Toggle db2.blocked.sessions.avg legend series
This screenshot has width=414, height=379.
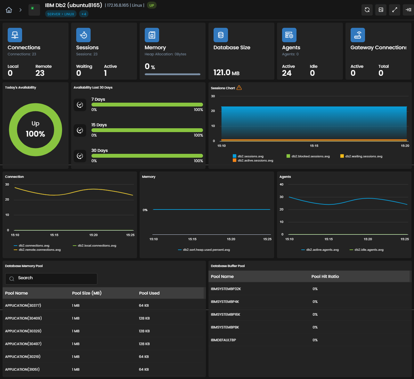point(308,156)
